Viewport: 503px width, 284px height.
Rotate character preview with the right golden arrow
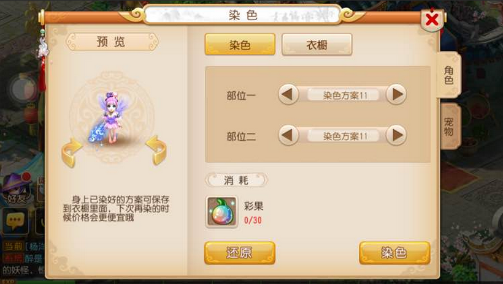tap(156, 151)
